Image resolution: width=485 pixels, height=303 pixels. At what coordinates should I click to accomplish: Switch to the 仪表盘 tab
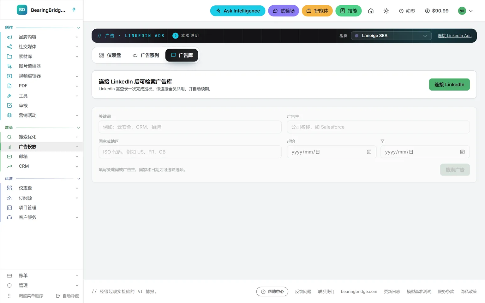click(x=110, y=55)
